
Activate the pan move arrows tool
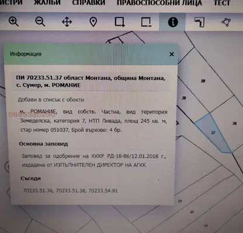pyautogui.click(x=67, y=22)
